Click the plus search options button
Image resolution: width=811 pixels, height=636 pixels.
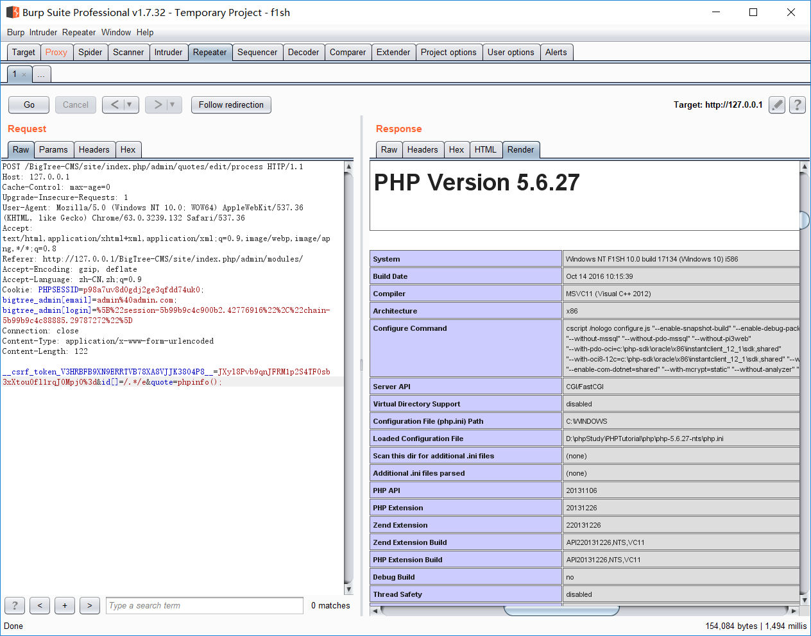click(65, 605)
